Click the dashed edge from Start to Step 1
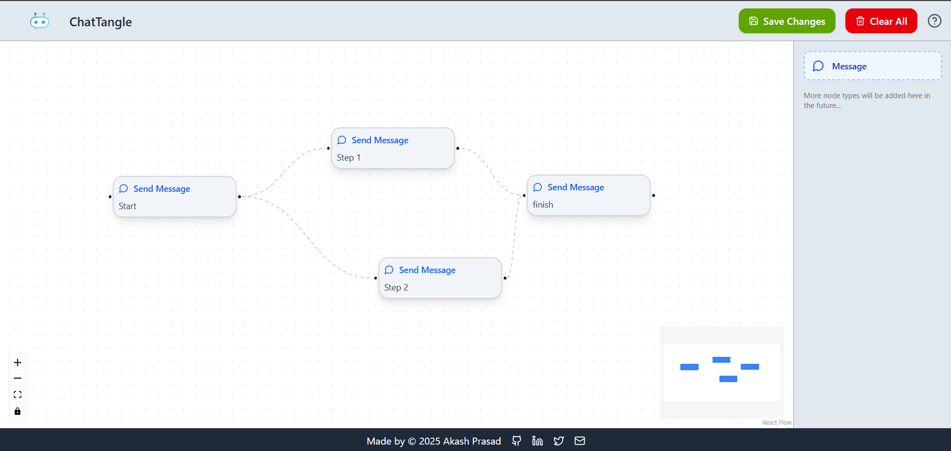 point(285,171)
